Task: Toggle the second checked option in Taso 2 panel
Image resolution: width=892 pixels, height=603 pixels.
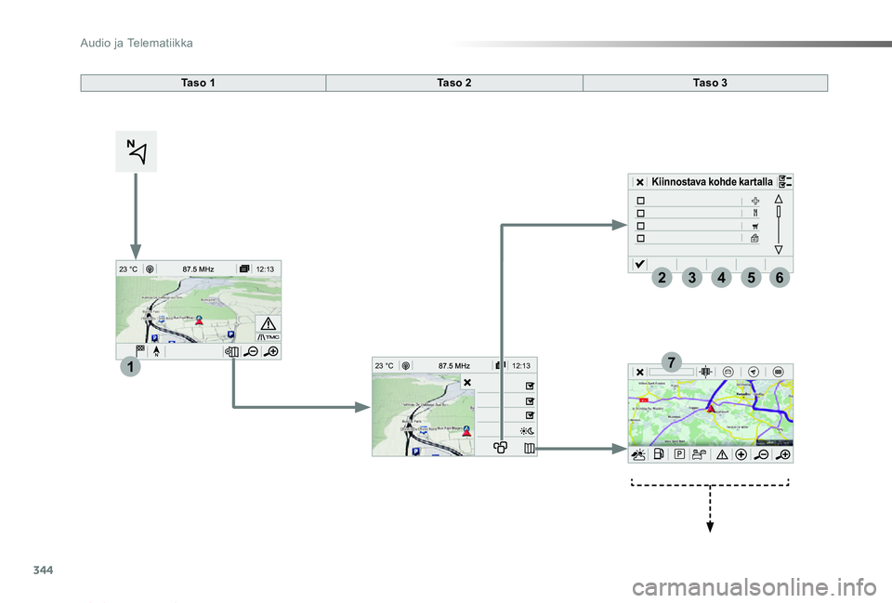Action: (530, 401)
